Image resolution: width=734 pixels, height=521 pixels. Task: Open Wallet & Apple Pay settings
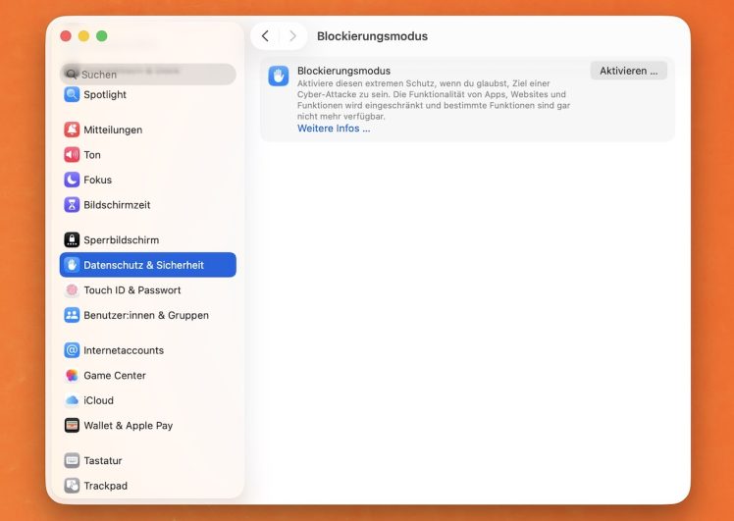pyautogui.click(x=128, y=426)
